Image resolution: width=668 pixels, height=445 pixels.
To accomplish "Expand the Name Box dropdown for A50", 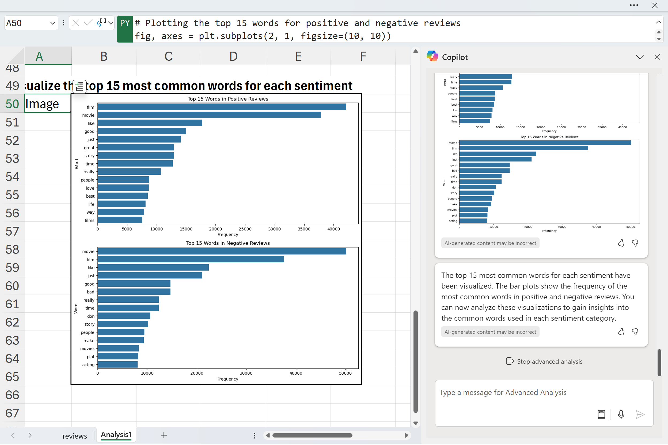I will click(x=52, y=23).
